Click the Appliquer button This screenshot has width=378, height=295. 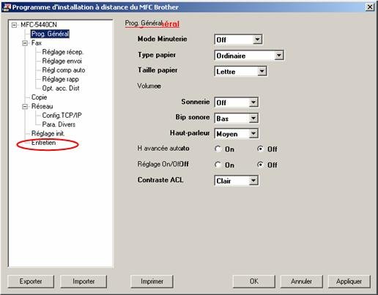(349, 281)
